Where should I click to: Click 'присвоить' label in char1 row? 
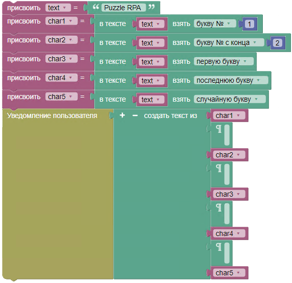(x=24, y=21)
